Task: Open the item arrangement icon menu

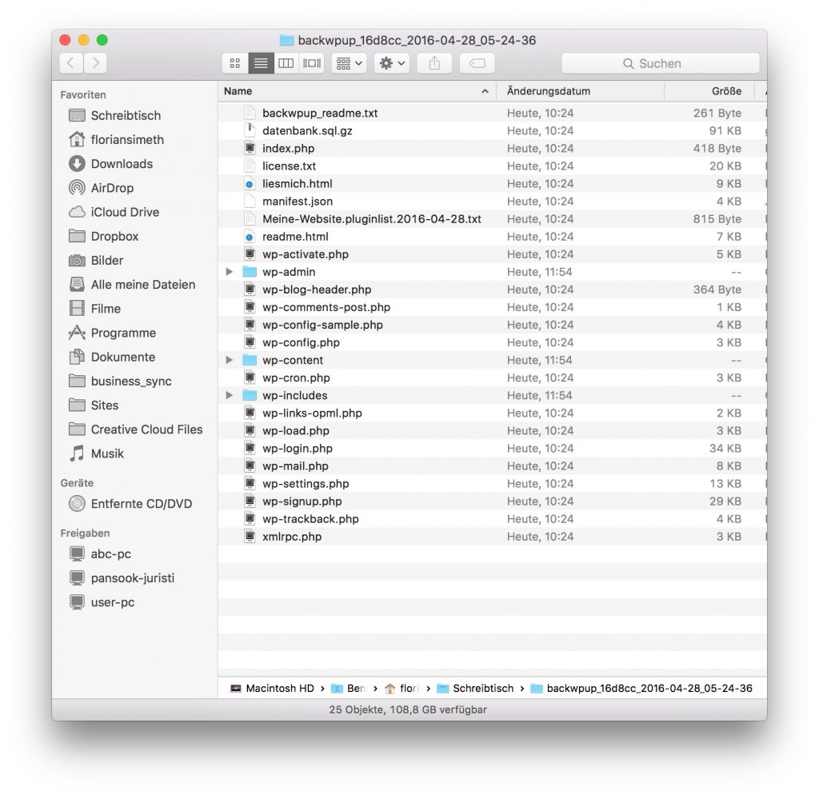Action: (348, 63)
